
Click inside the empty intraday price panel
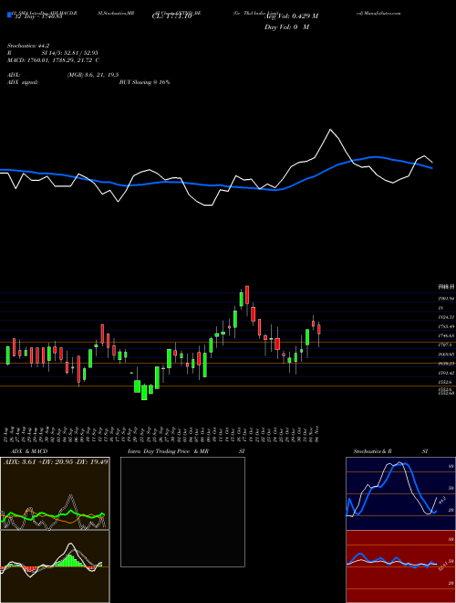coord(182,512)
